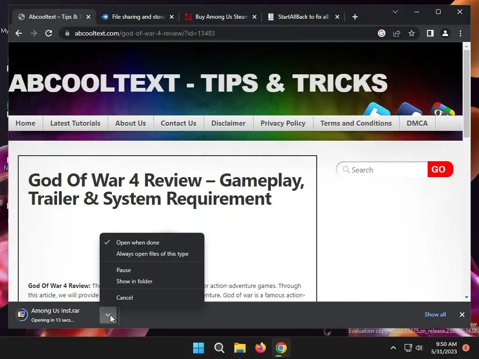This screenshot has height=359, width=479.
Task: Open File Explorer from taskbar
Action: pos(240,348)
